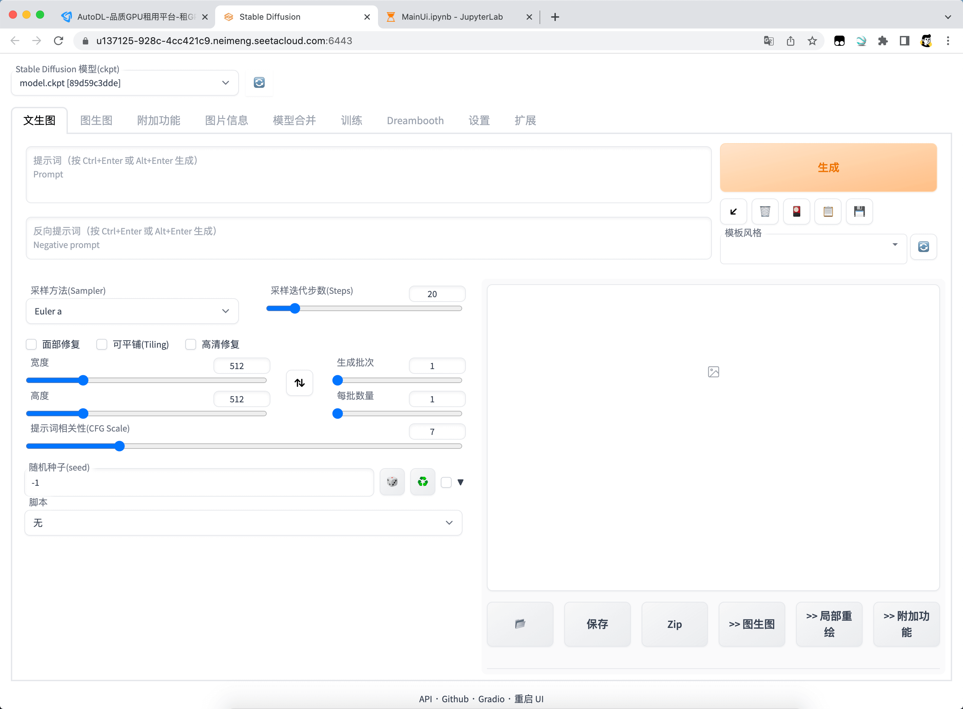The height and width of the screenshot is (709, 963).
Task: Click the floppy disk save style icon
Action: tap(859, 212)
